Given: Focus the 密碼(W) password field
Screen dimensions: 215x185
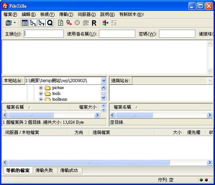Looking at the screenshot, I should [177, 34].
